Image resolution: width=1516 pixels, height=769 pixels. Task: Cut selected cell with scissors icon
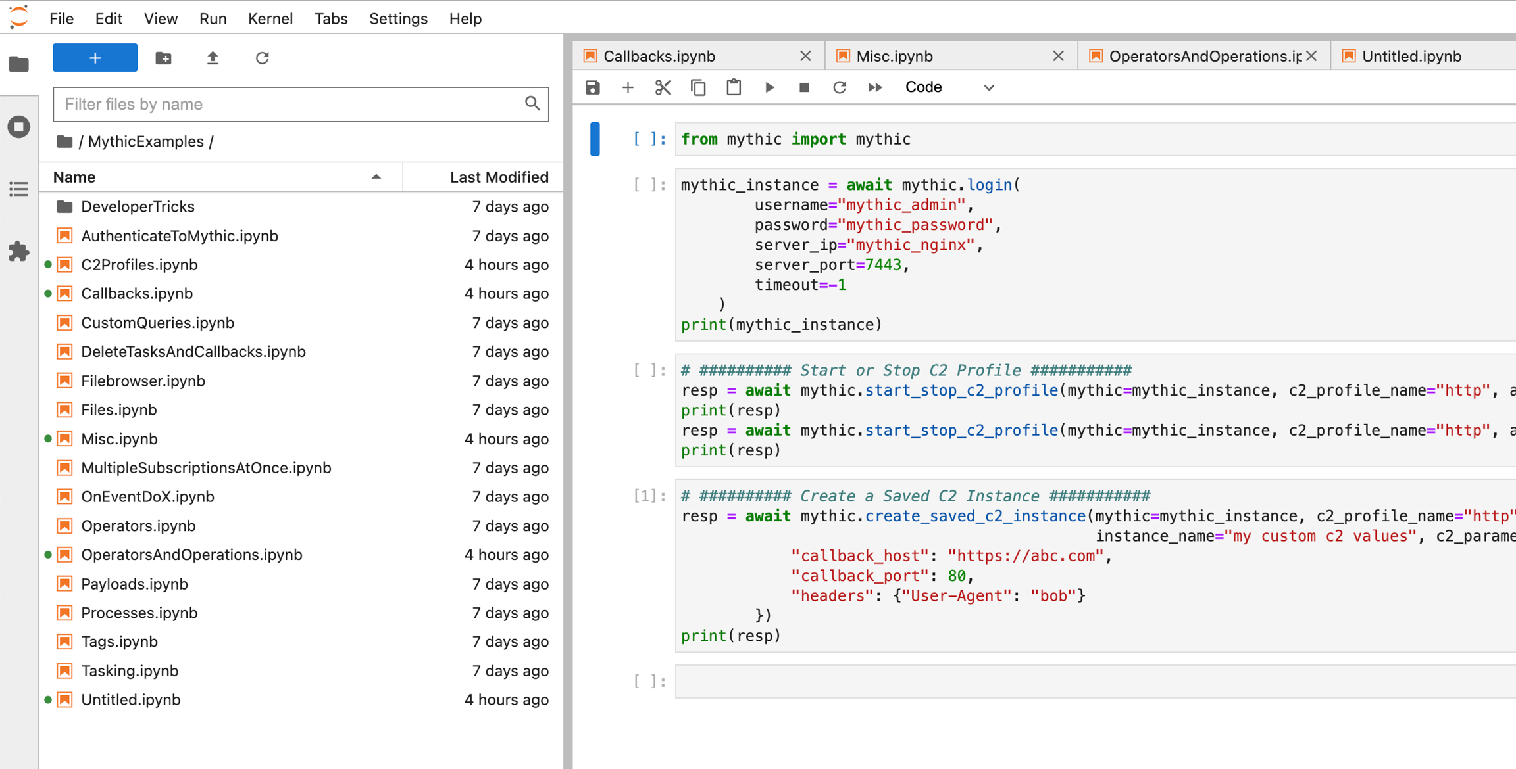click(663, 87)
